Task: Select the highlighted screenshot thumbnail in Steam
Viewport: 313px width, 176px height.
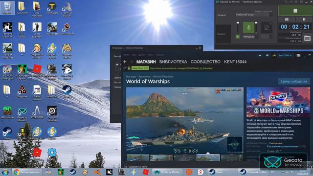Action: (208, 157)
